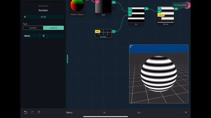Tap the panel grabber above Number title
Viewport: 211px width, 118px height.
coord(43,6)
